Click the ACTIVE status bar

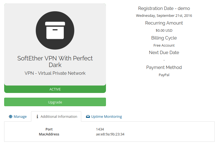[55, 89]
